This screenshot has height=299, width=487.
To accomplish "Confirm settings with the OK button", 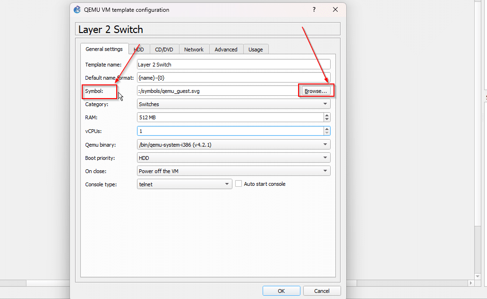I will [x=281, y=291].
